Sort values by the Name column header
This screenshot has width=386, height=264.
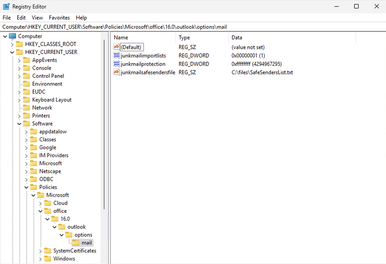[121, 37]
